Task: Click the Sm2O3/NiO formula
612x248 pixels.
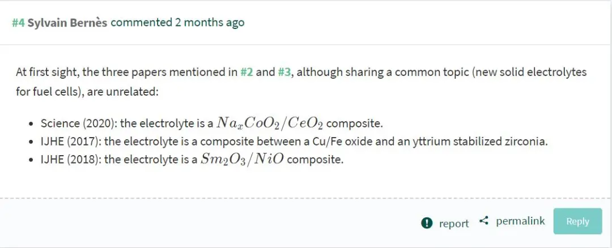Action: [x=243, y=159]
